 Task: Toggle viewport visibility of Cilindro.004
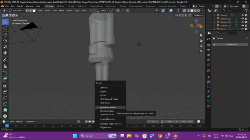[242, 26]
